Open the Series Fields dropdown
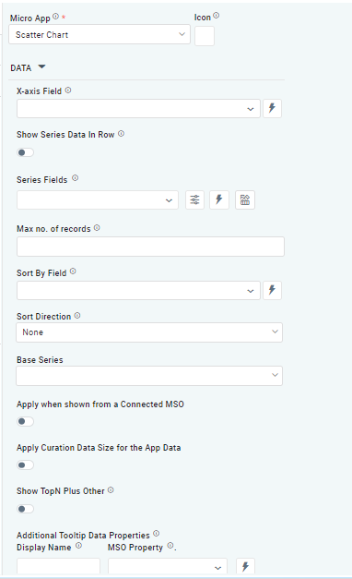Image resolution: width=352 pixels, height=579 pixels. pyautogui.click(x=98, y=200)
